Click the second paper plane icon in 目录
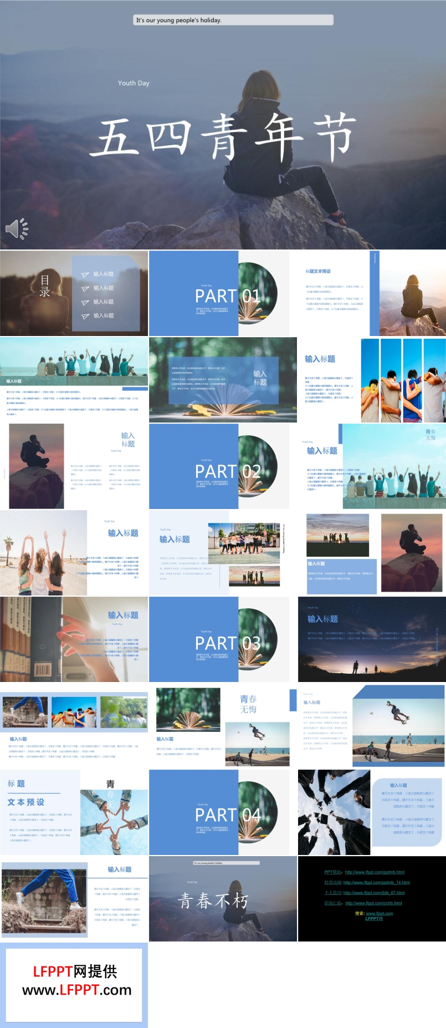This screenshot has width=446, height=1028. (85, 289)
